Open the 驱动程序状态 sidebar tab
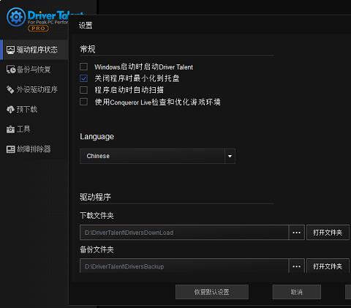Image resolution: width=351 pixels, height=308 pixels. 34,50
